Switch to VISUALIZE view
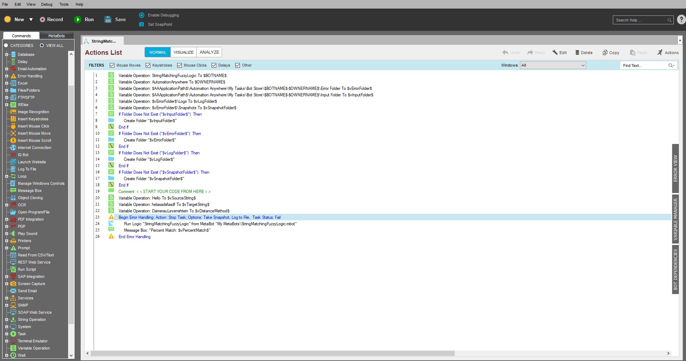 point(183,52)
